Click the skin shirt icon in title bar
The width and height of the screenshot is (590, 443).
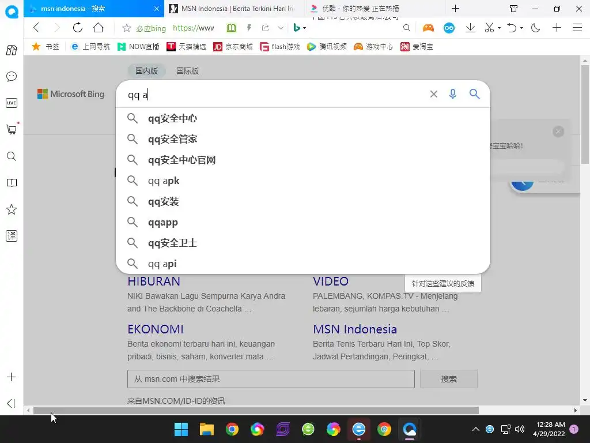[x=513, y=8]
